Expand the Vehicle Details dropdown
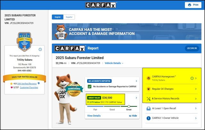The height and width of the screenshot is (130, 205). pyautogui.click(x=114, y=63)
